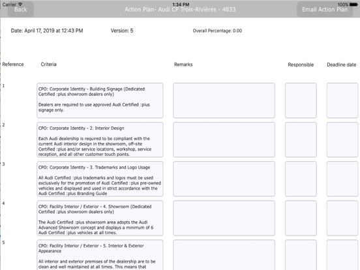
Task: Click the Date April 17, 2019 text
Action: 47,31
